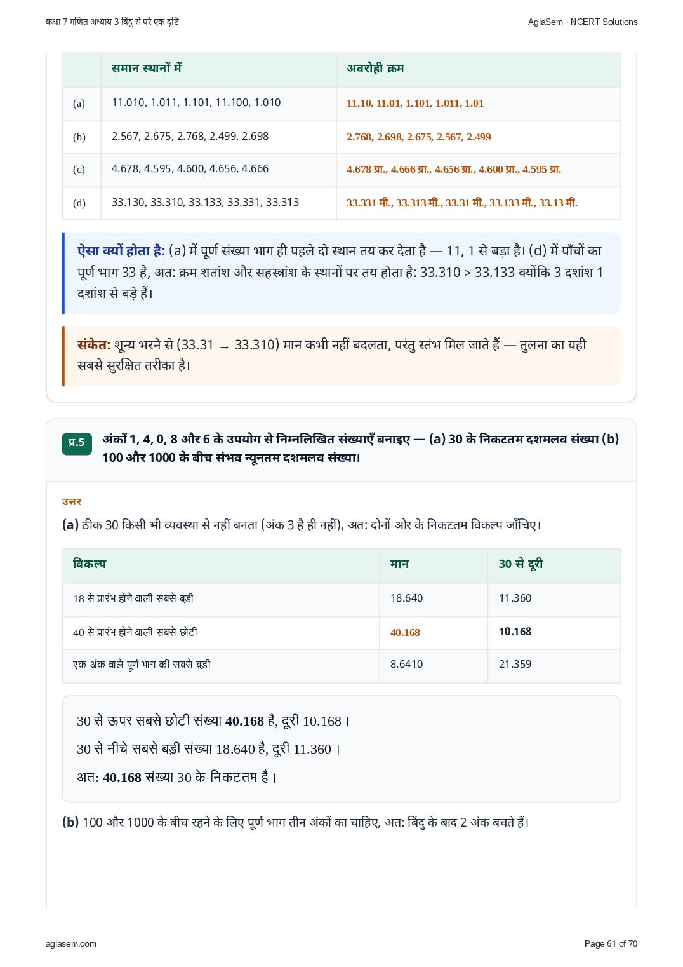Click the 33.331 मी. answer in row (d)
The height and width of the screenshot is (967, 683).
[x=462, y=203]
